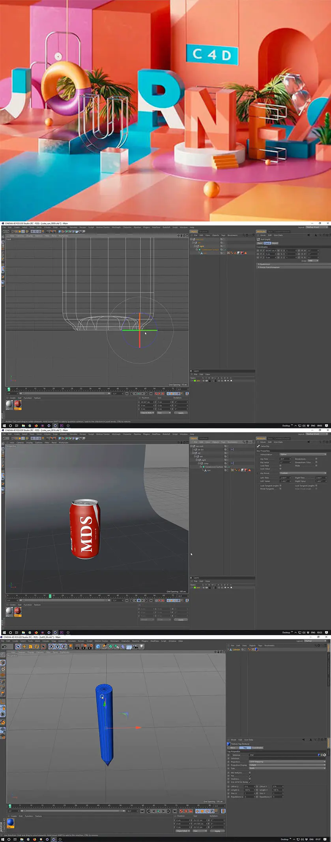Open the Layout Startup dropdown in nut00_09 window
Image resolution: width=331 pixels, height=842 pixels.
pos(315,641)
